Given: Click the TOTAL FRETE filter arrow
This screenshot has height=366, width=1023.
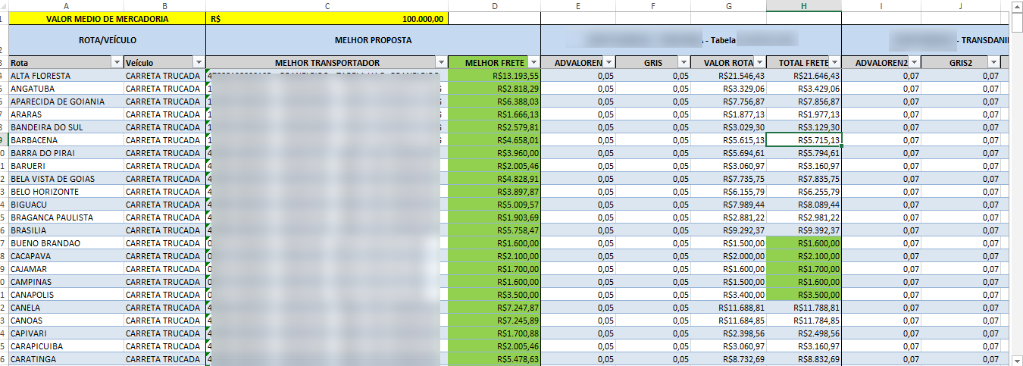Looking at the screenshot, I should pyautogui.click(x=834, y=63).
